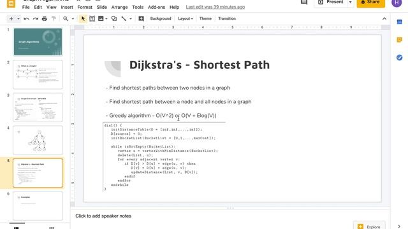Click the yellow Share button

370,3
